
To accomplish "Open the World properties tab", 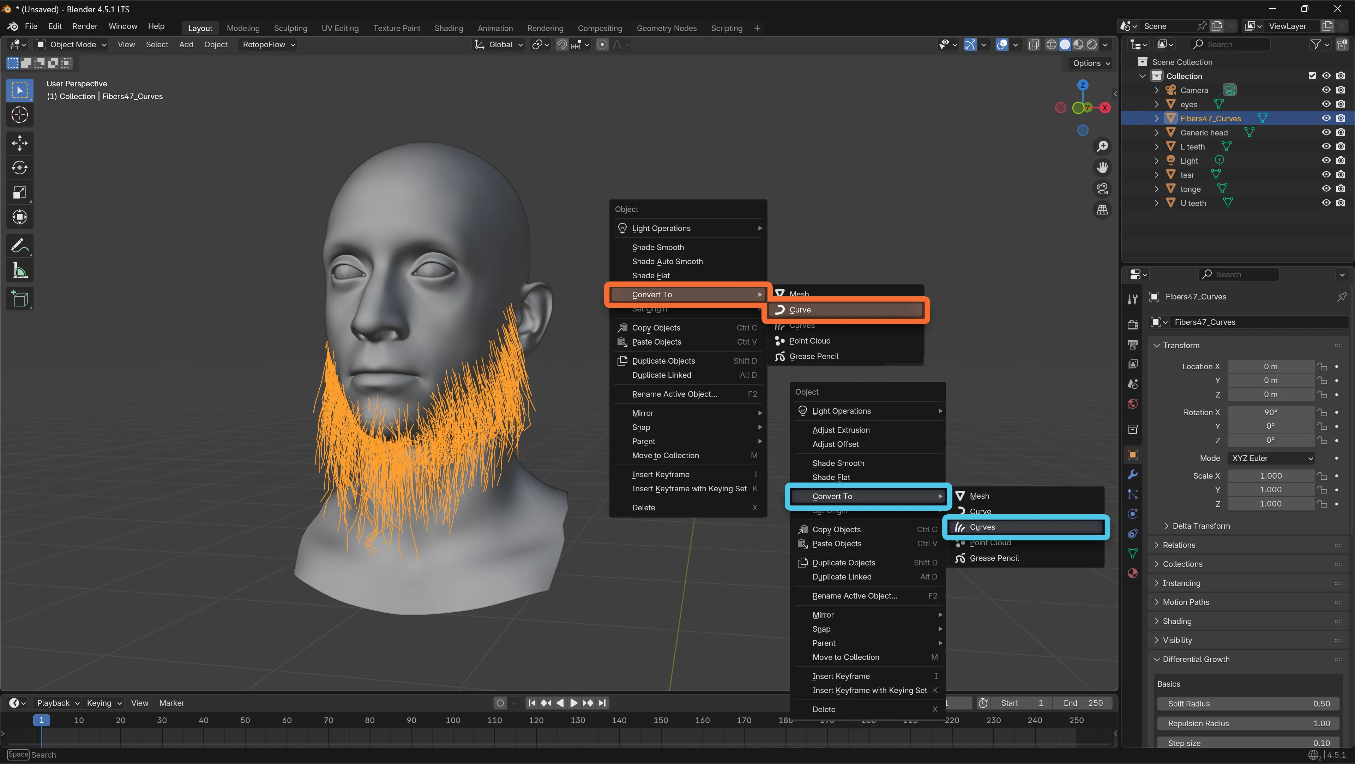I will 1132,403.
